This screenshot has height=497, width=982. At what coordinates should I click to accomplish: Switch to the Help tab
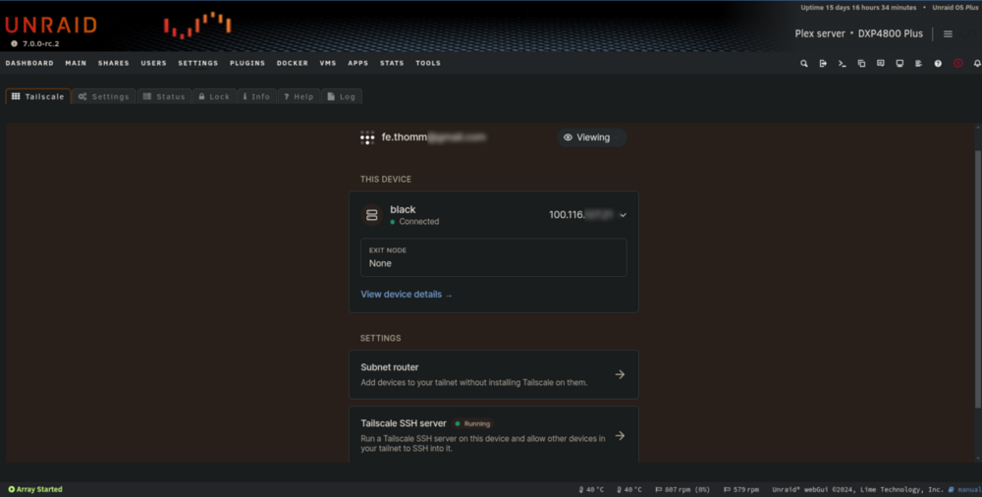[x=299, y=96]
